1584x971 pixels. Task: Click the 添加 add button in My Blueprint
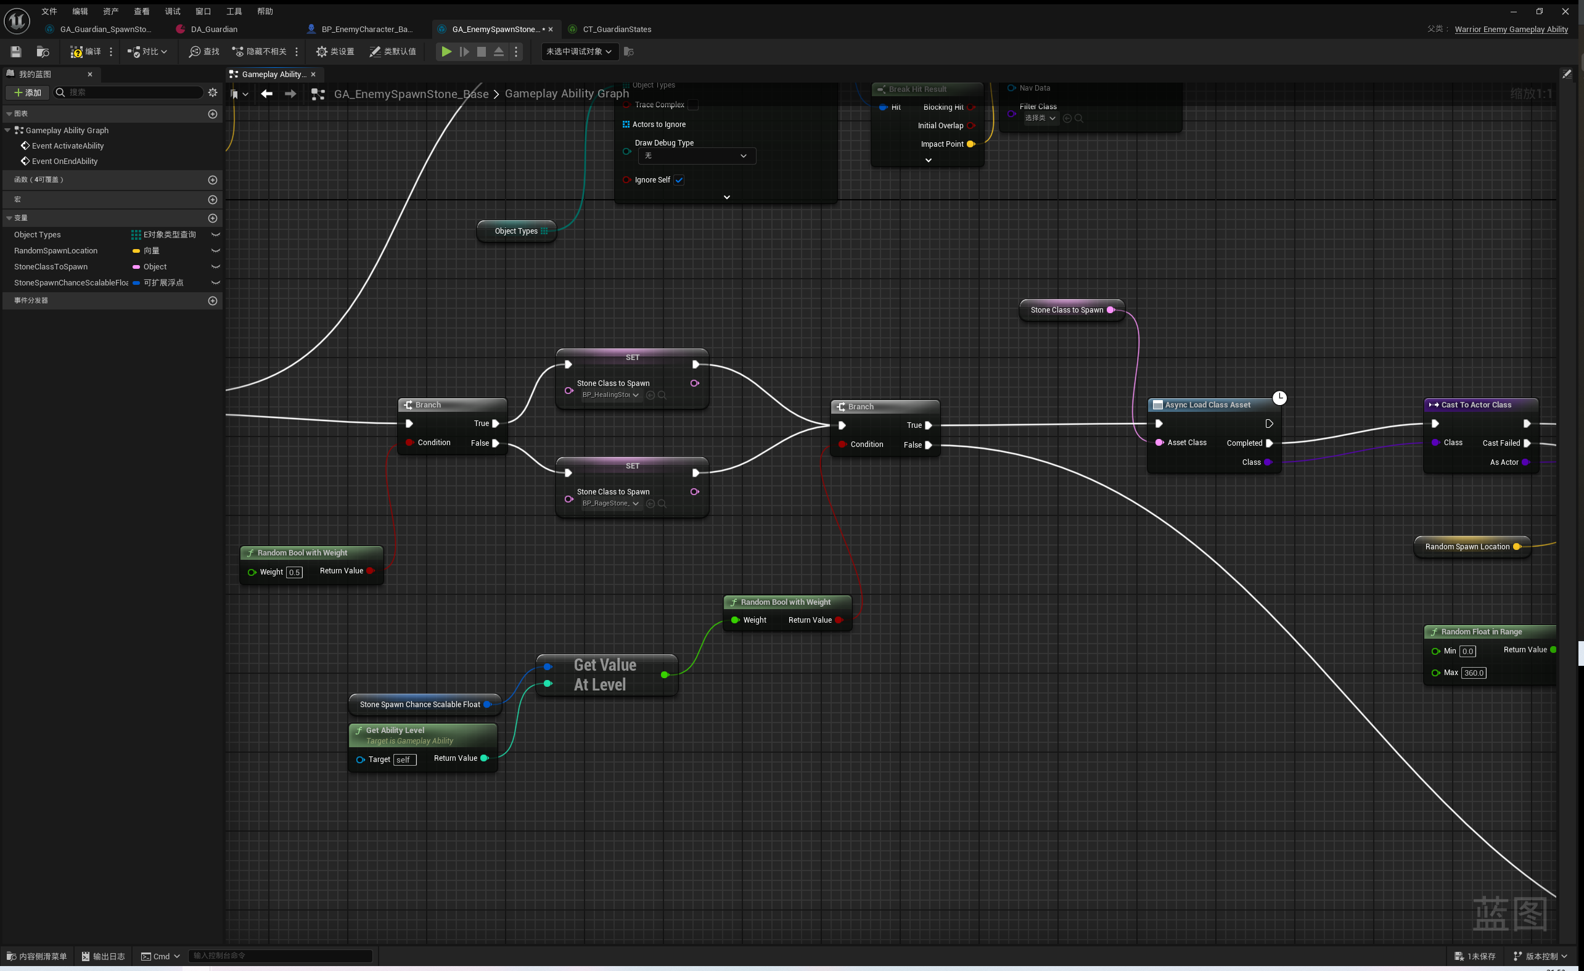tap(28, 92)
